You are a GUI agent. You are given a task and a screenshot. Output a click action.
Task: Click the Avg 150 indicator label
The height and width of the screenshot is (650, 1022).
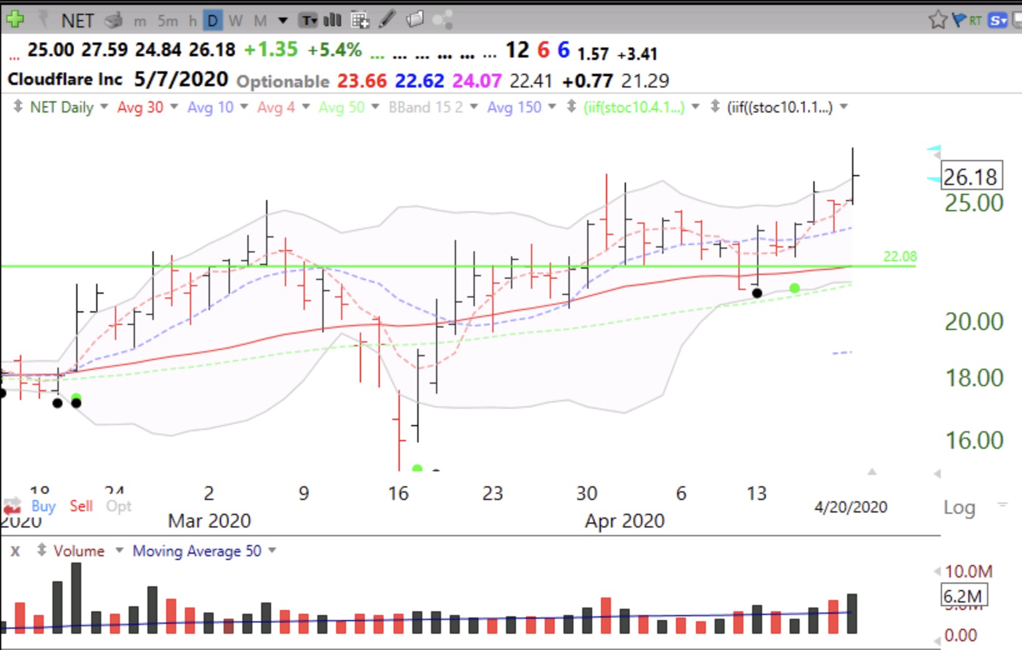[x=514, y=107]
